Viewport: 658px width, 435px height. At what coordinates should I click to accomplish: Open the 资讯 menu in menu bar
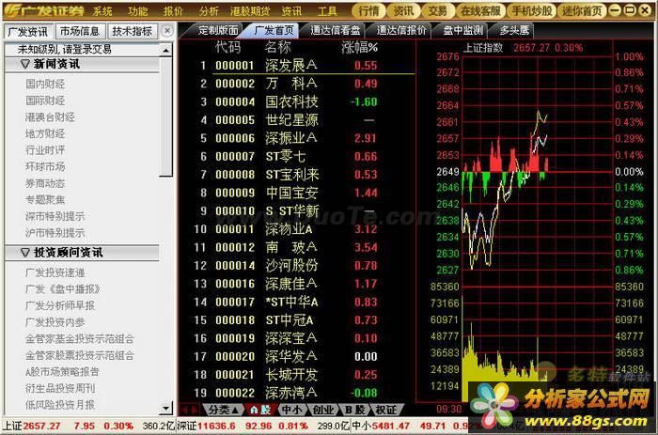[x=291, y=11]
